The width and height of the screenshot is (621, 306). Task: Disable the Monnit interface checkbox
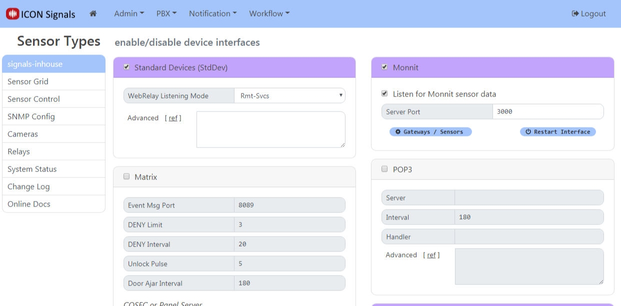[x=384, y=67]
